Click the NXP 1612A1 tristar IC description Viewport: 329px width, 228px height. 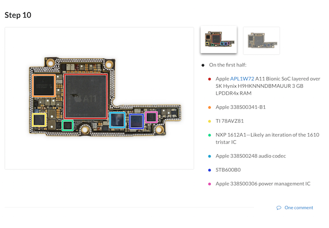pyautogui.click(x=267, y=139)
